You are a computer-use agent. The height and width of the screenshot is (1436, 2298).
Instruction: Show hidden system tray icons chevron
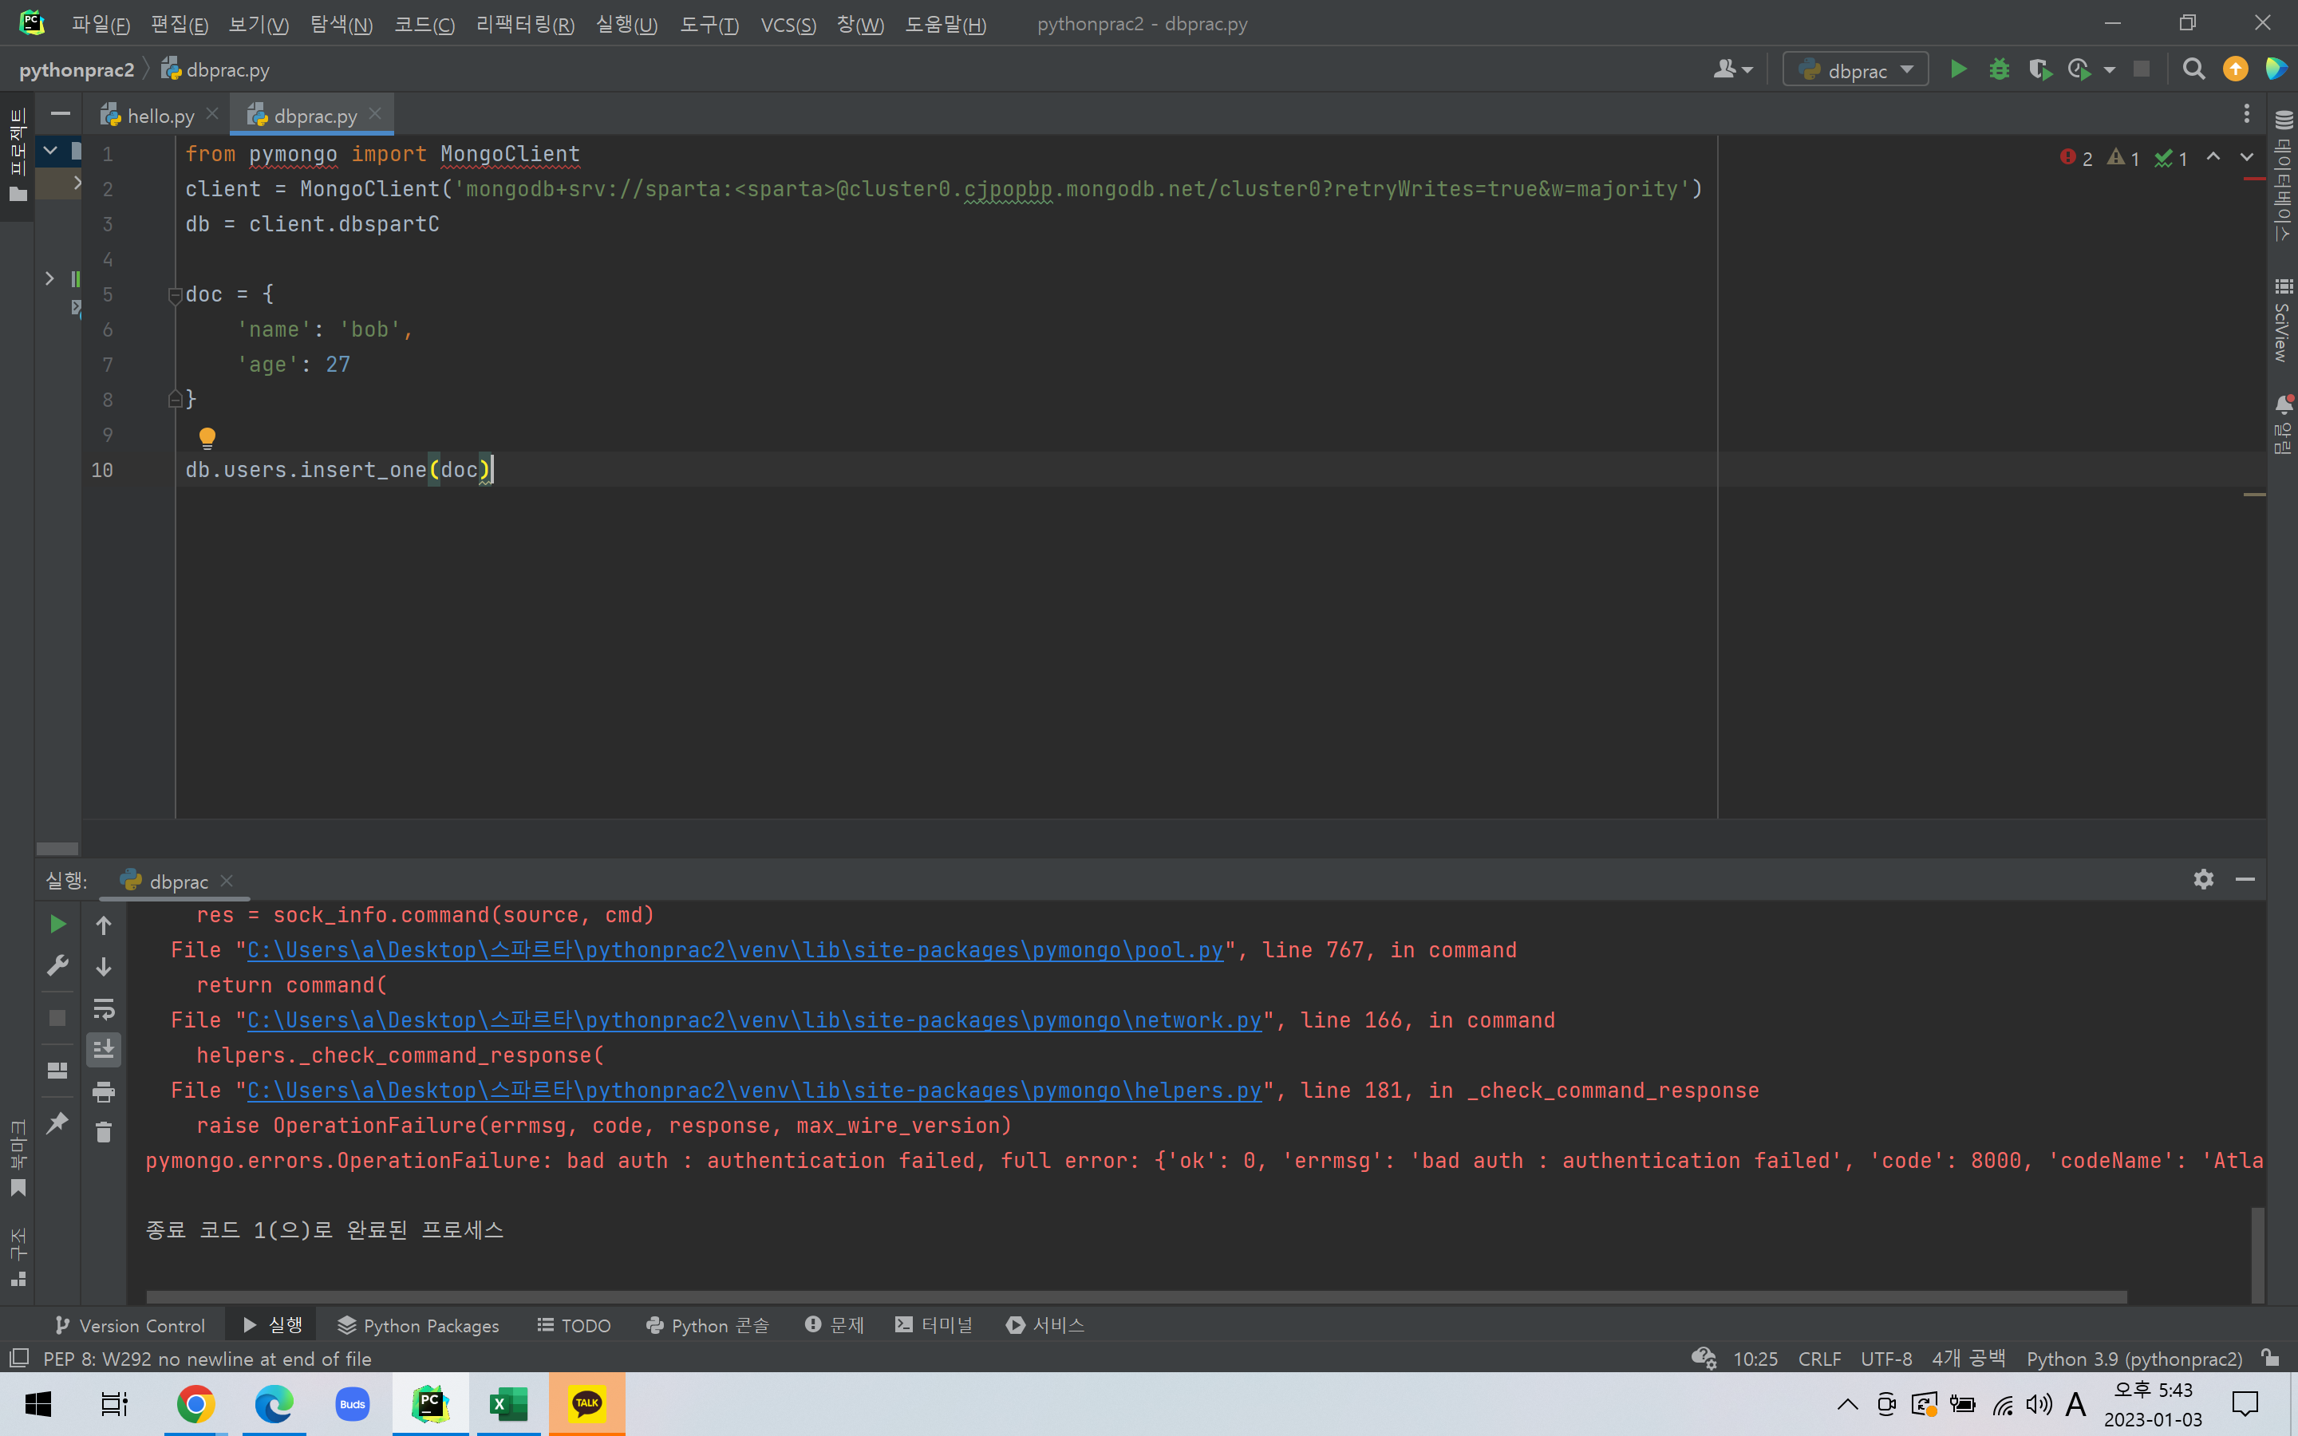(x=1847, y=1404)
